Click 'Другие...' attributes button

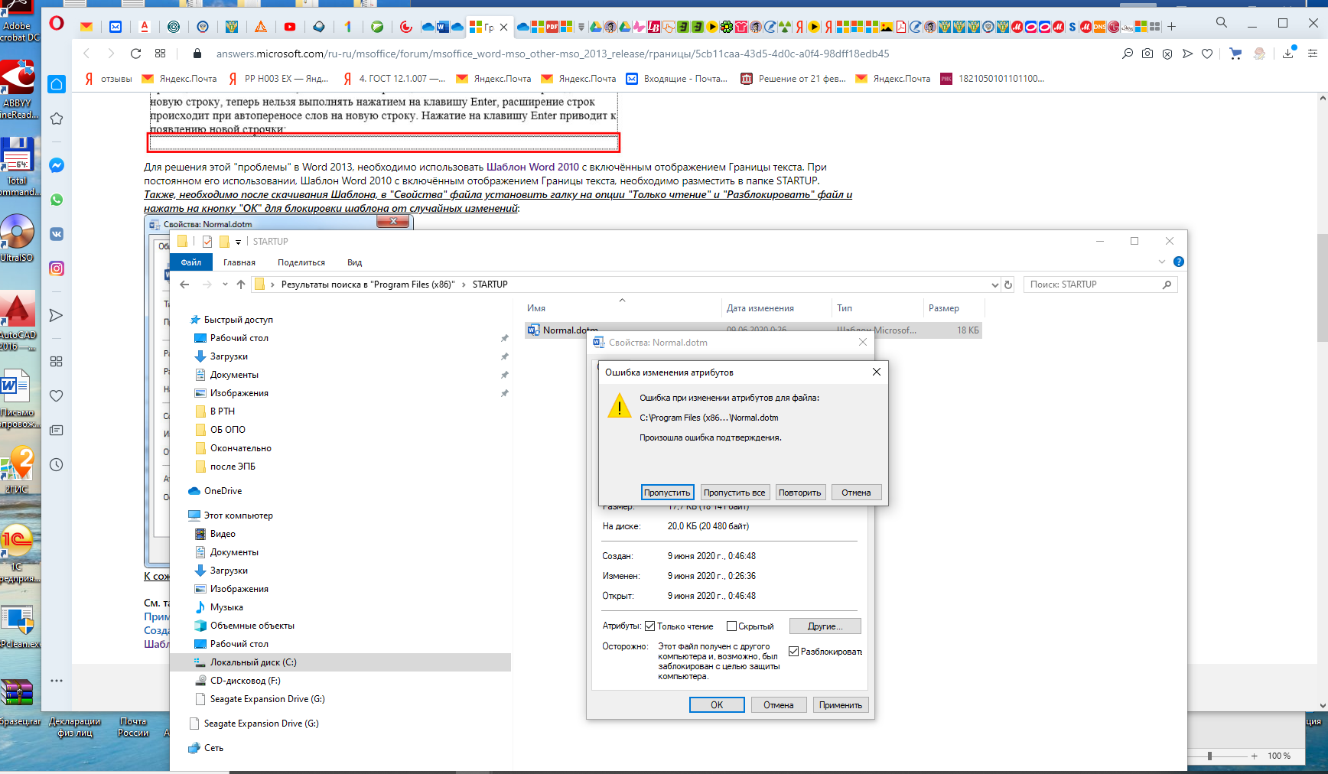pos(825,626)
